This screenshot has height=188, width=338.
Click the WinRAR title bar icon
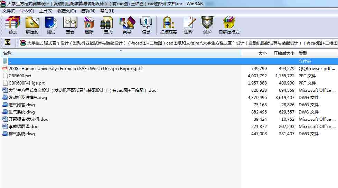(3, 3)
